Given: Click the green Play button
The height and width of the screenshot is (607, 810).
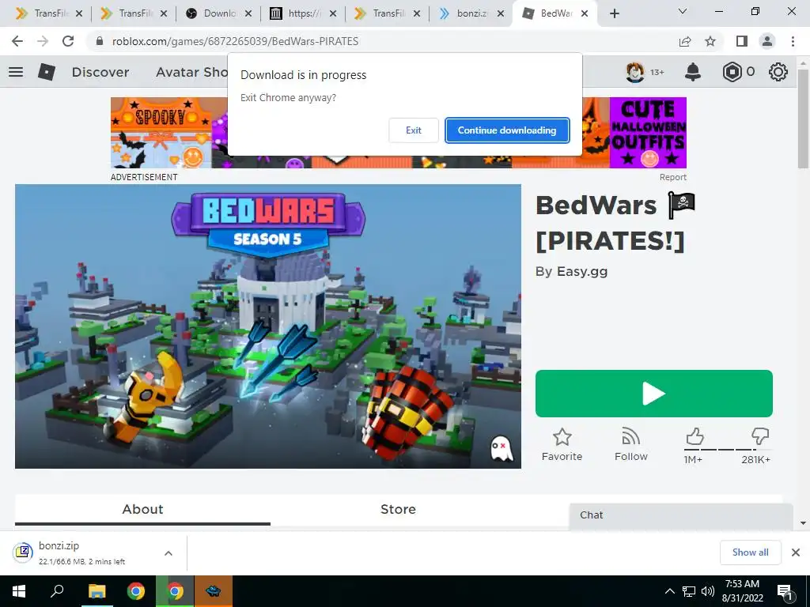Looking at the screenshot, I should click(x=654, y=394).
